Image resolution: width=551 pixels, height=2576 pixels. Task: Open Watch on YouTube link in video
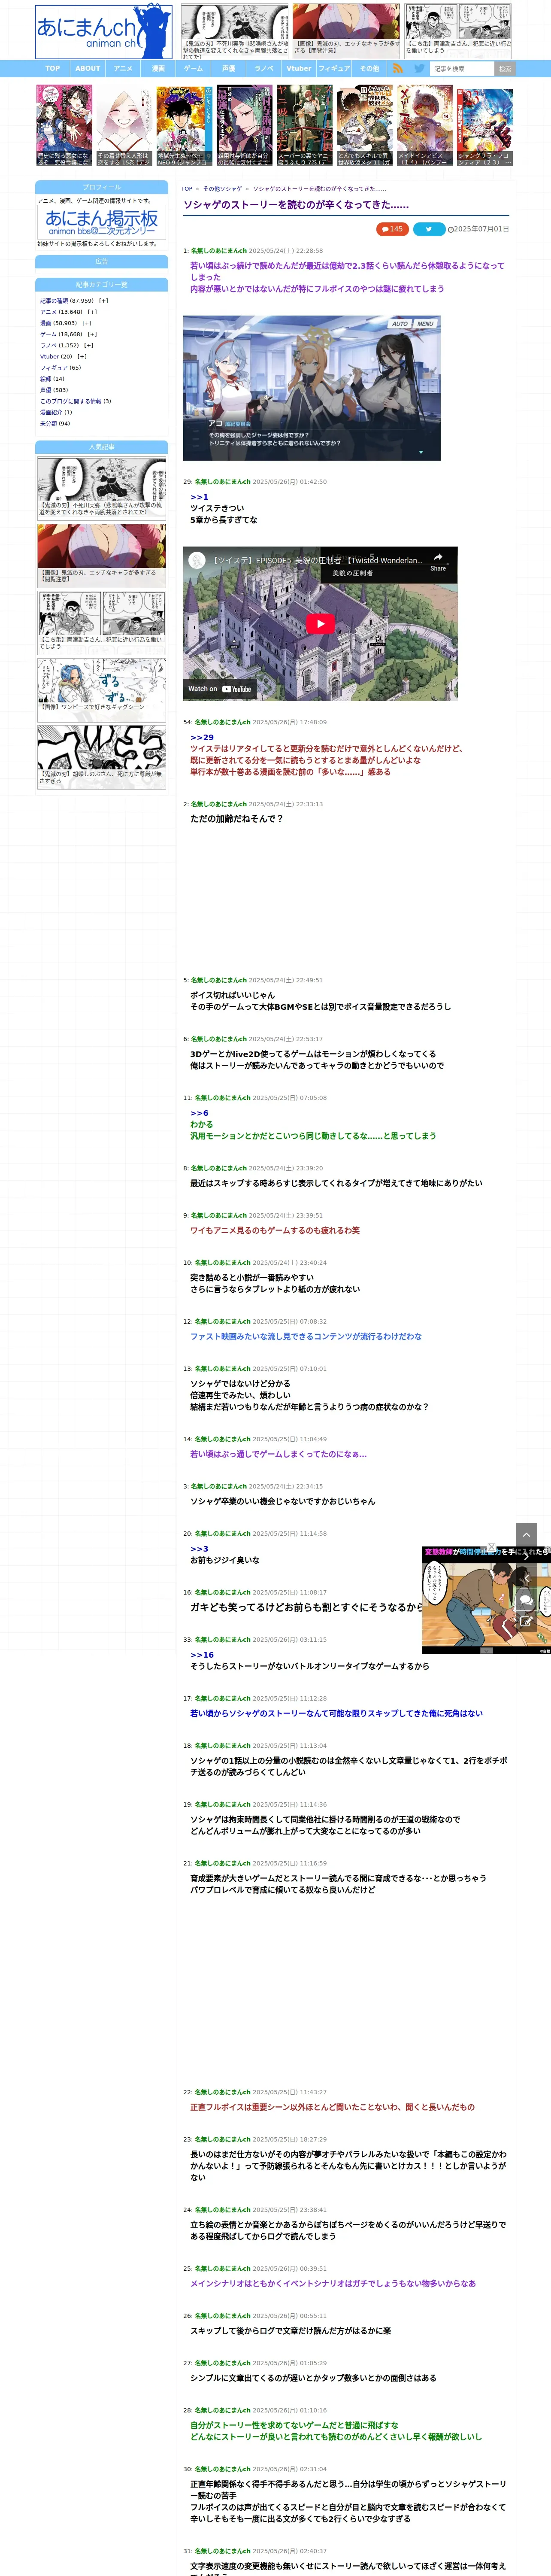coord(220,689)
